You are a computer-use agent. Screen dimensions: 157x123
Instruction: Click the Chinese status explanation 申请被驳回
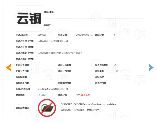[80, 110]
